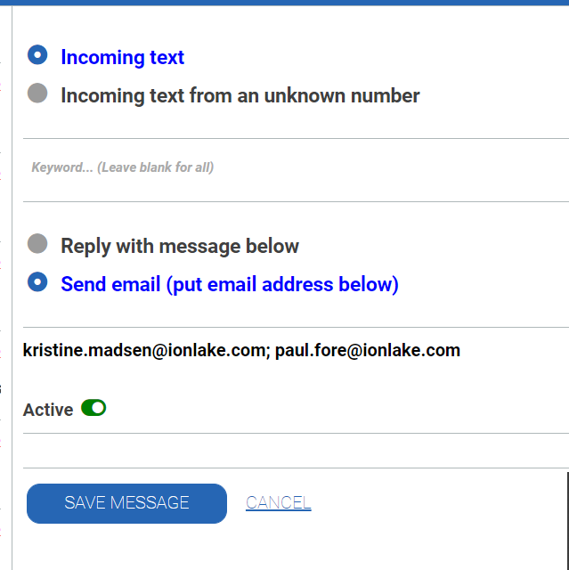Screen dimensions: 569x570
Task: Click blank space right of the email addresses
Action: 515,351
